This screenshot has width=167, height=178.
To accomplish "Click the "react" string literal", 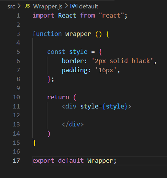I will point(111,16).
